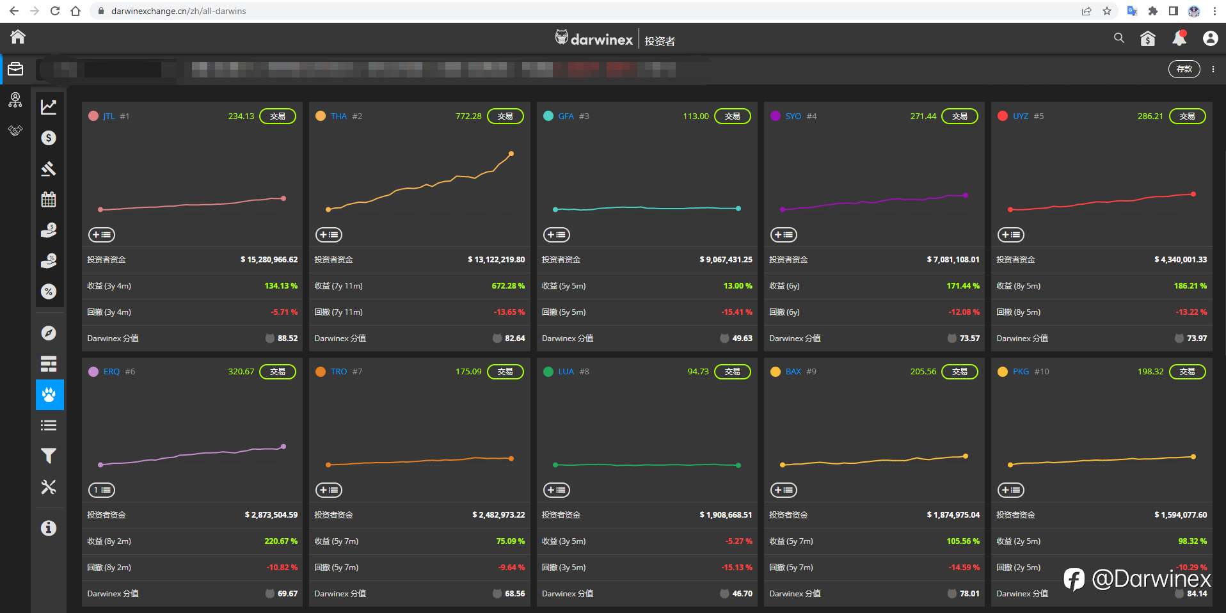Add TRO to a list with plus-list button
Screen dimensions: 1226x613
[x=329, y=490]
